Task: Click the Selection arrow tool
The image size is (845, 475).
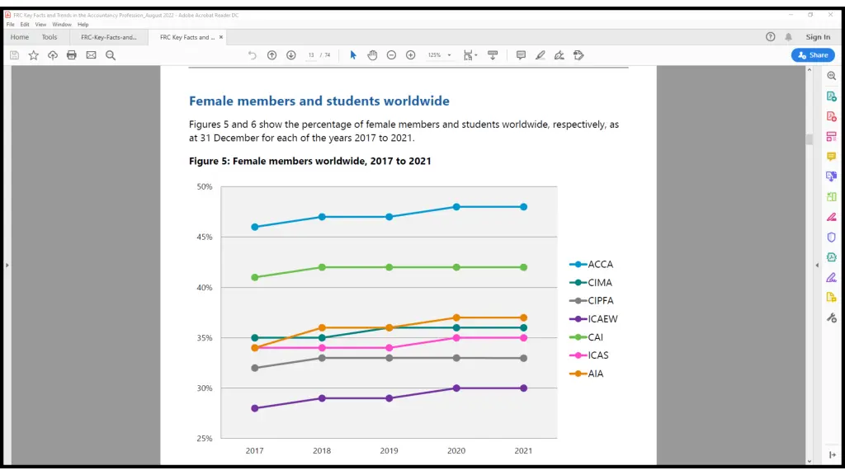Action: click(353, 55)
